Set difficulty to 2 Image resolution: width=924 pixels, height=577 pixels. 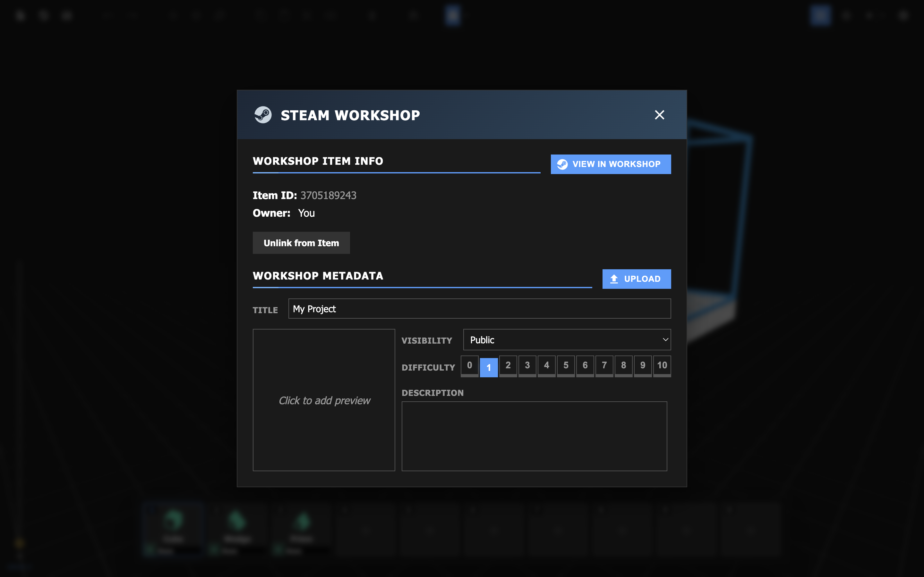[x=508, y=366]
